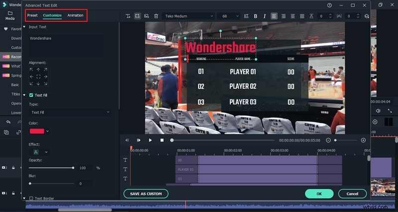
Task: Collapse the Input Text section
Action: pyautogui.click(x=24, y=27)
